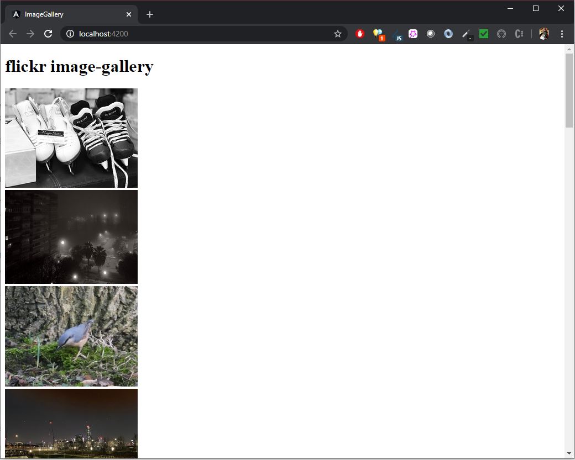
Task: Click the AdBlock hand icon
Action: (360, 34)
